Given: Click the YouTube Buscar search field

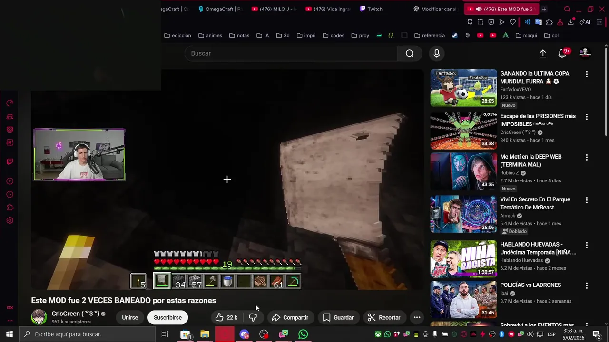Looking at the screenshot, I should [x=291, y=53].
